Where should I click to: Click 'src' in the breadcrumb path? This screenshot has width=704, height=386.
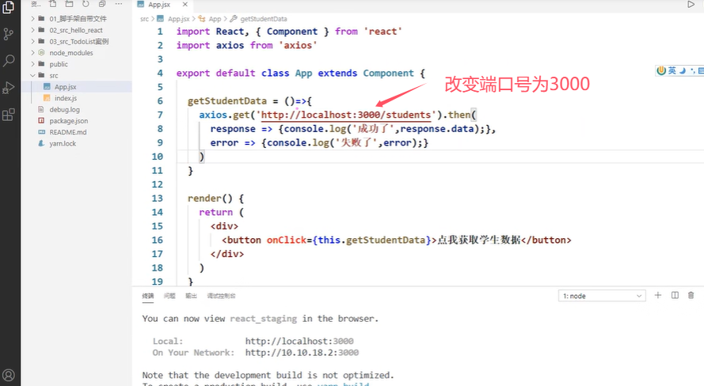(x=144, y=19)
